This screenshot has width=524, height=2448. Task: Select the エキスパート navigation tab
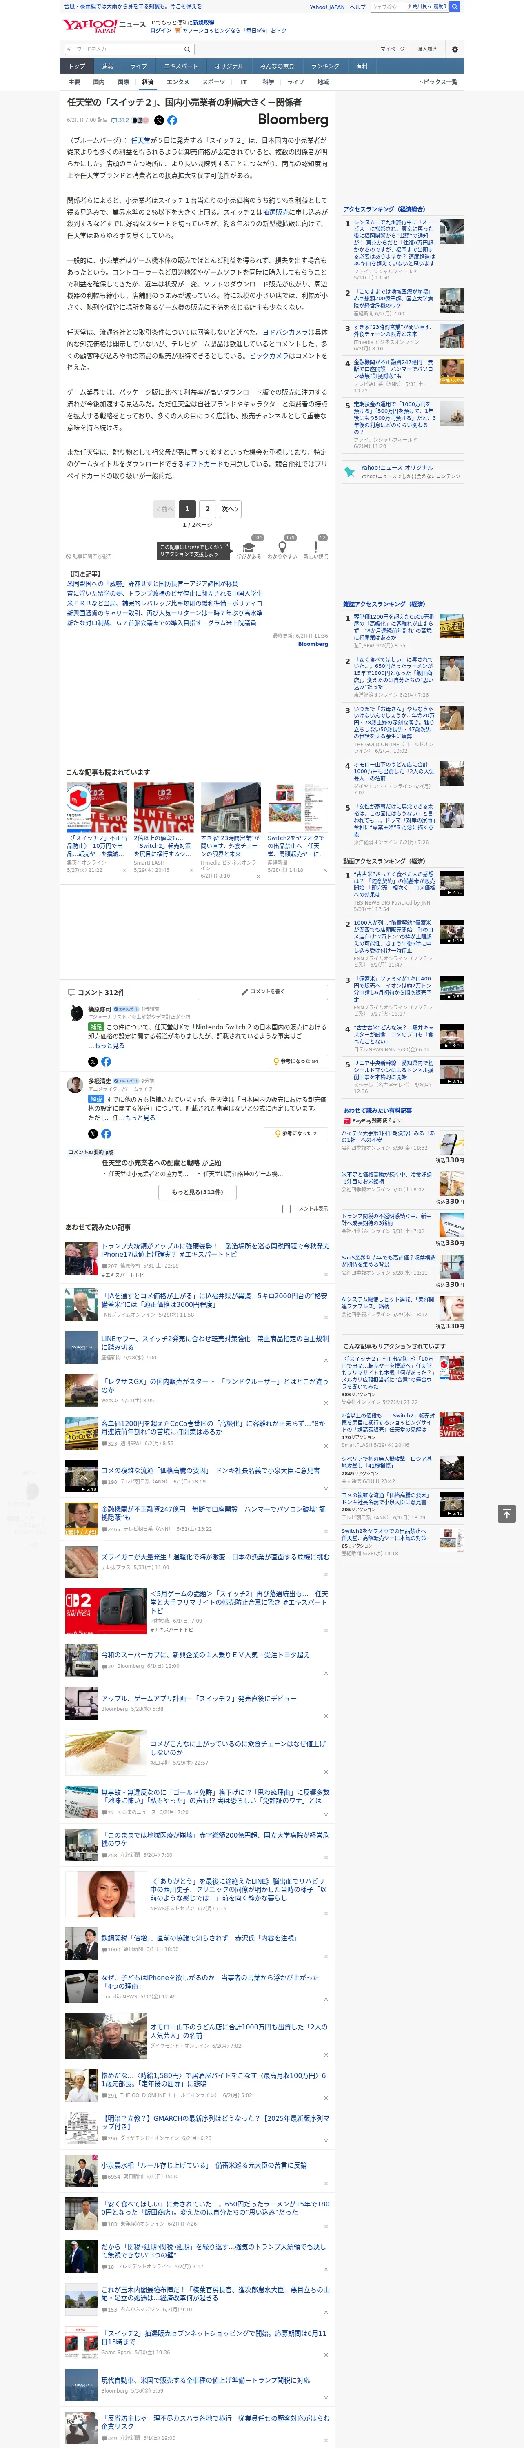point(181,67)
